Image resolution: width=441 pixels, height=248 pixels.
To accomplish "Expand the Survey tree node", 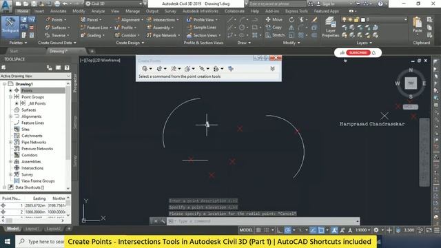I will coord(11,174).
